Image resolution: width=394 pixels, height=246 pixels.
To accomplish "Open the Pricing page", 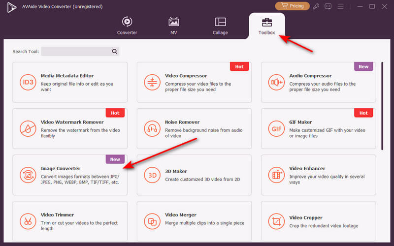I will coord(292,6).
